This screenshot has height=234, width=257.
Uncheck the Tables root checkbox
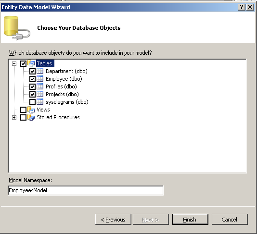[23, 63]
